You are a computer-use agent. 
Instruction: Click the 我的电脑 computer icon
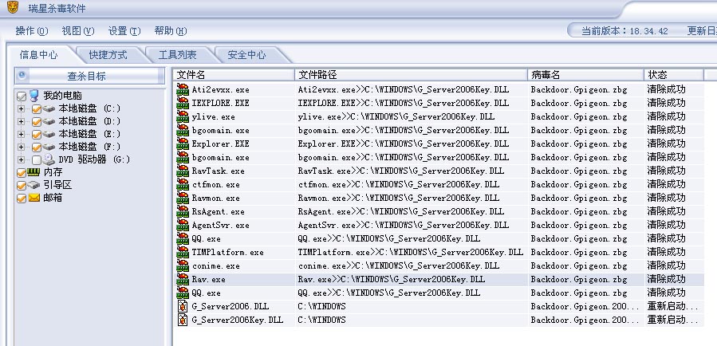click(x=33, y=96)
